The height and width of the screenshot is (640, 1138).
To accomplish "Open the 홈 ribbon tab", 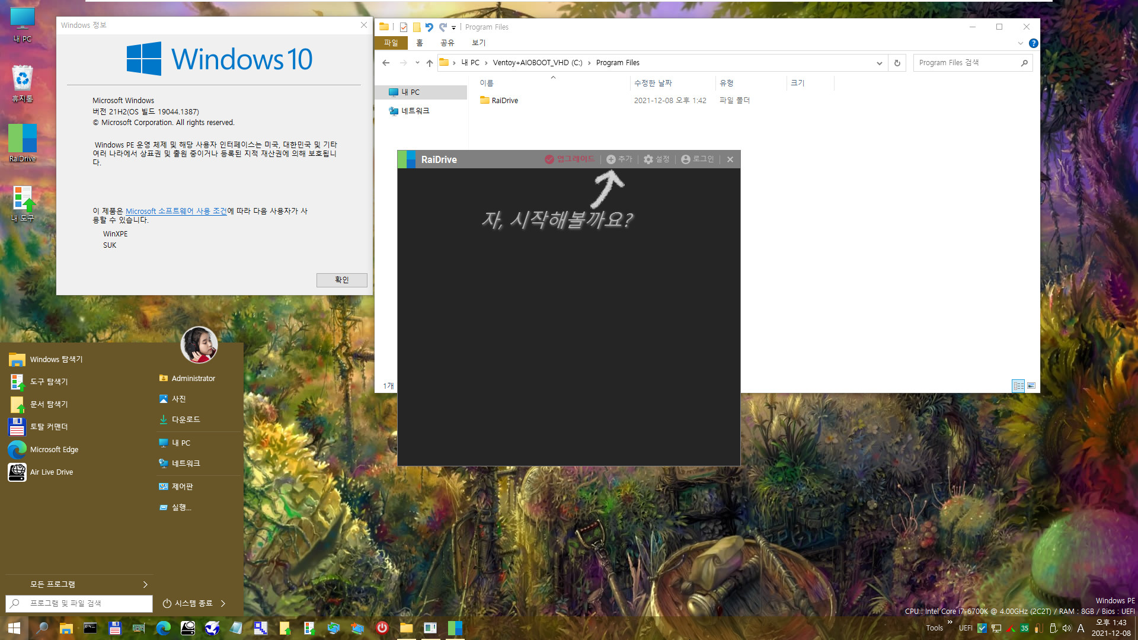I will click(420, 43).
